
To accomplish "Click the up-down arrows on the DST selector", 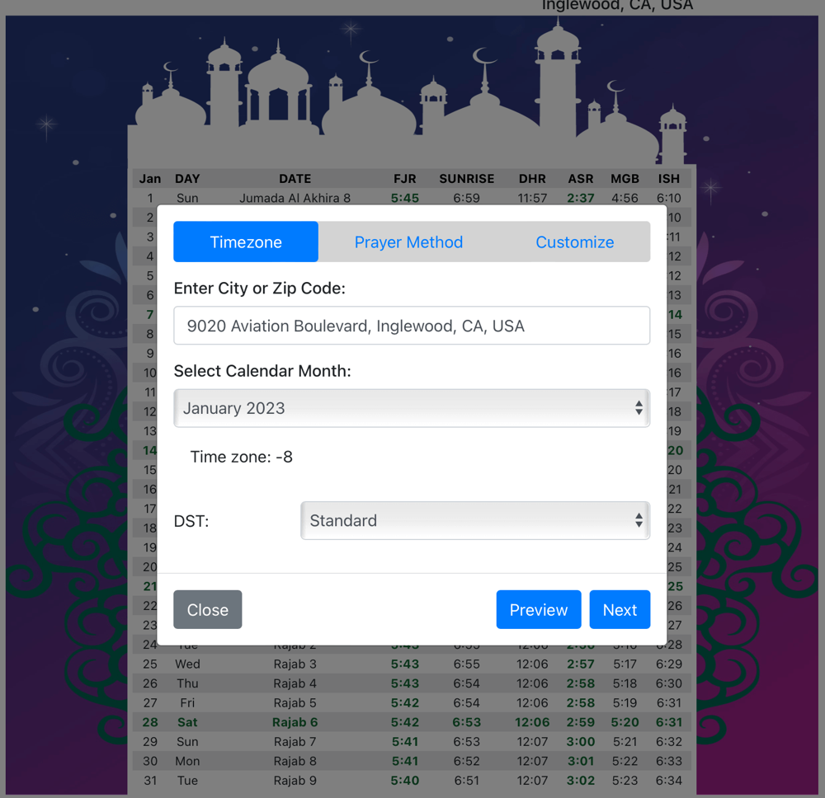I will coord(639,521).
